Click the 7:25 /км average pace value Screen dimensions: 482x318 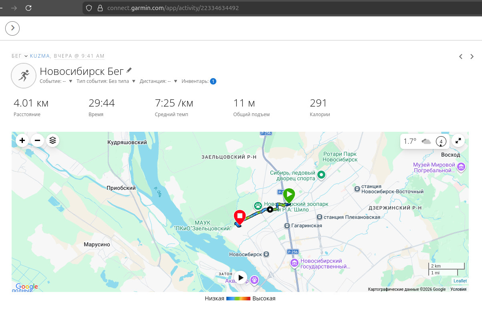point(174,103)
